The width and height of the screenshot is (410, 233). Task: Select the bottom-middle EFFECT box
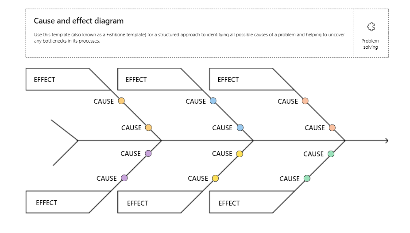point(151,203)
